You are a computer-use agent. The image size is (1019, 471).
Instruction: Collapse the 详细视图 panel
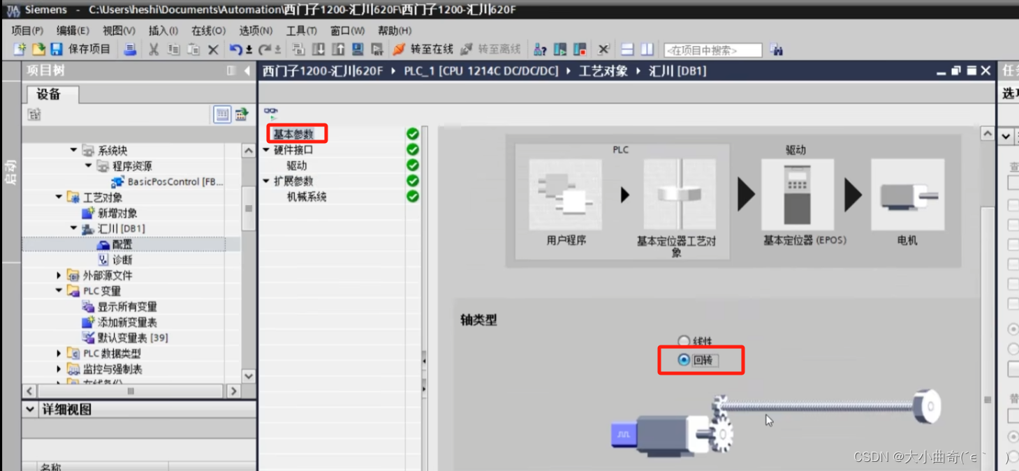(30, 410)
